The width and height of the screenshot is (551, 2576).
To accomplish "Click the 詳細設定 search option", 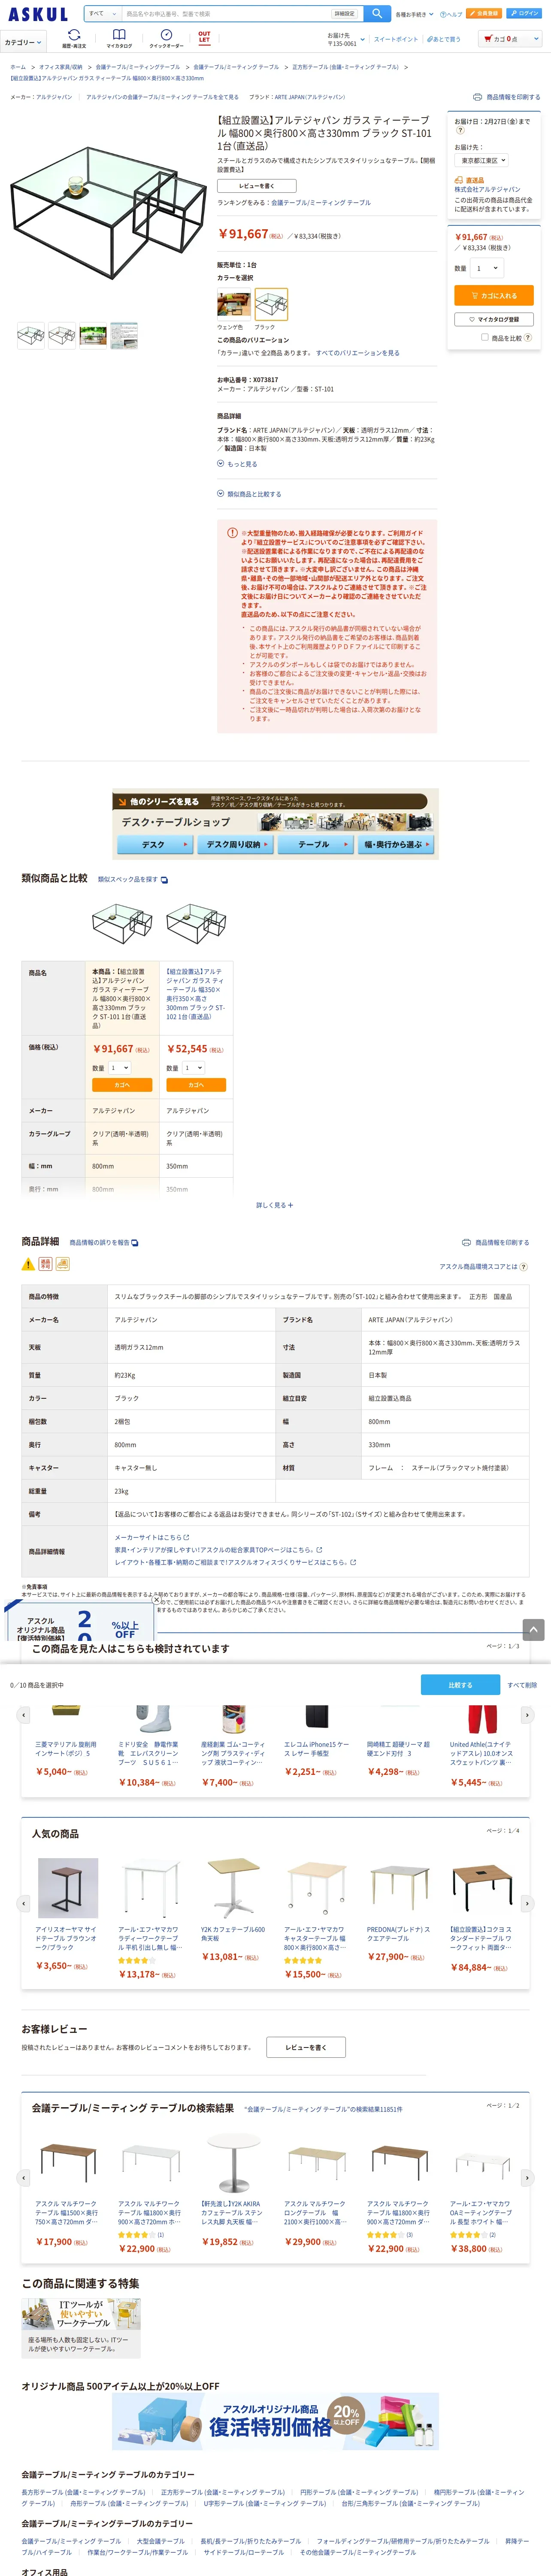I will tap(345, 14).
